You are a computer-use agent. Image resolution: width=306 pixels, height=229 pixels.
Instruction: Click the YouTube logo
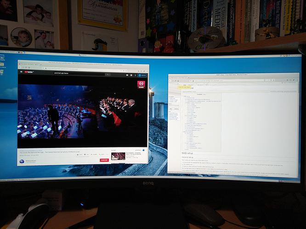[x=29, y=72]
